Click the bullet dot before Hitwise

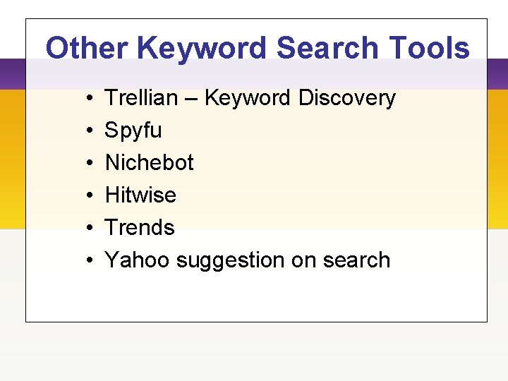tap(90, 195)
